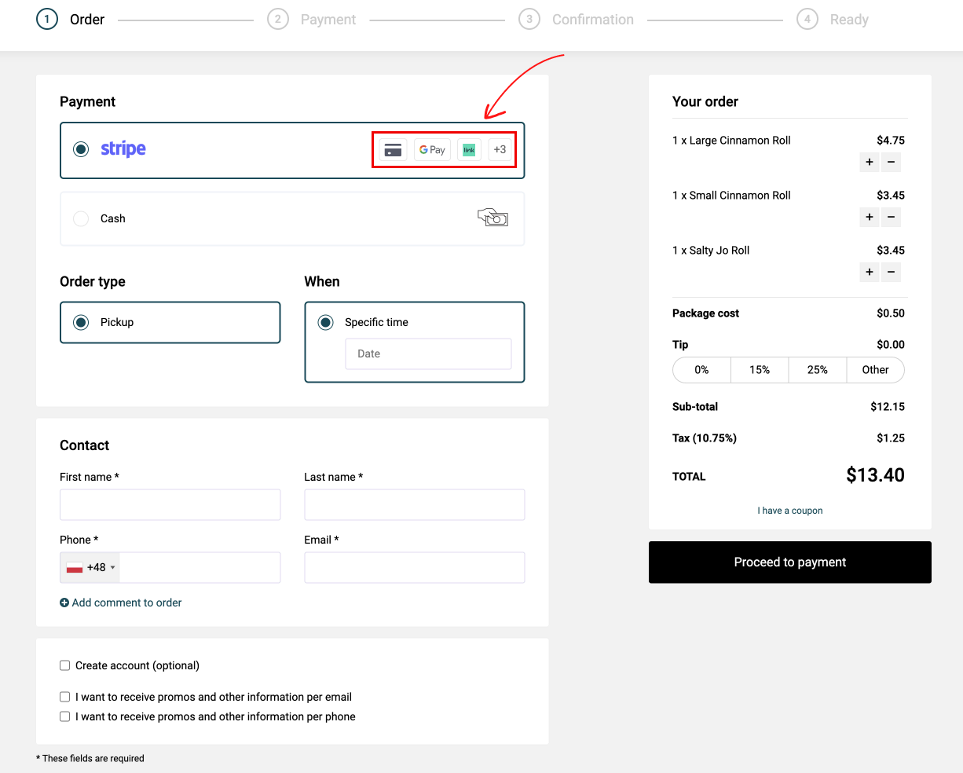
Task: Go to step 3 Confirmation
Action: (577, 20)
